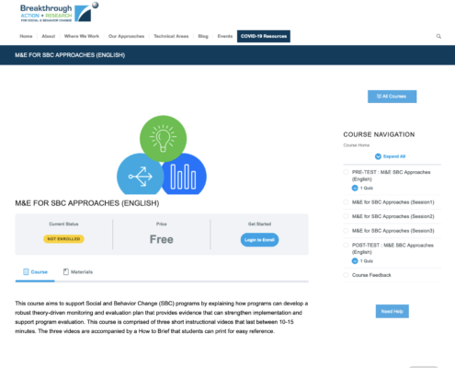Open the Technical Areas menu item
The image size is (455, 368).
coord(171,36)
